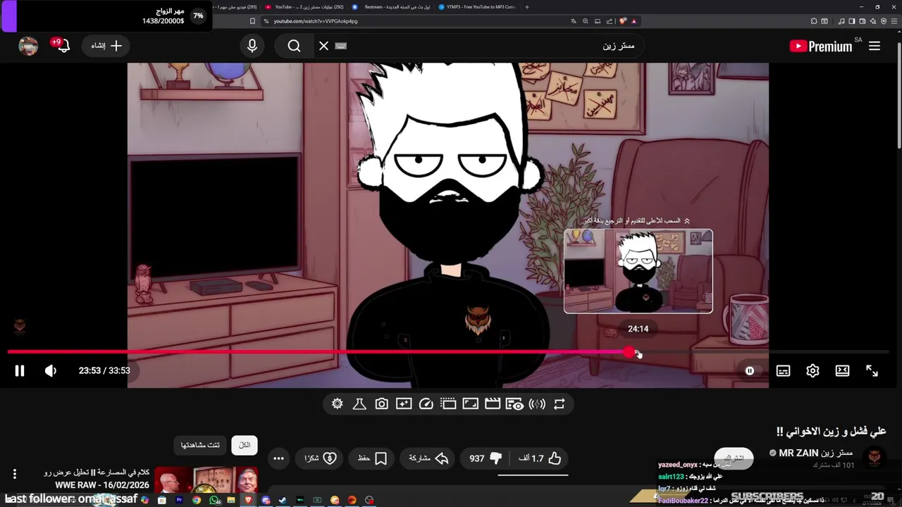902x507 pixels.
Task: Toggle loop video icon in extension toolbar
Action: 559,403
